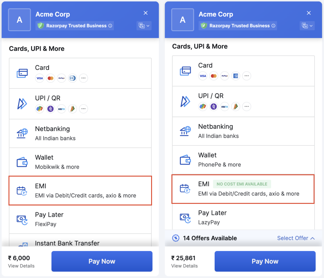The height and width of the screenshot is (278, 324).
Task: Open View Details under the ₹ 25,861 amount
Action: pyautogui.click(x=184, y=266)
